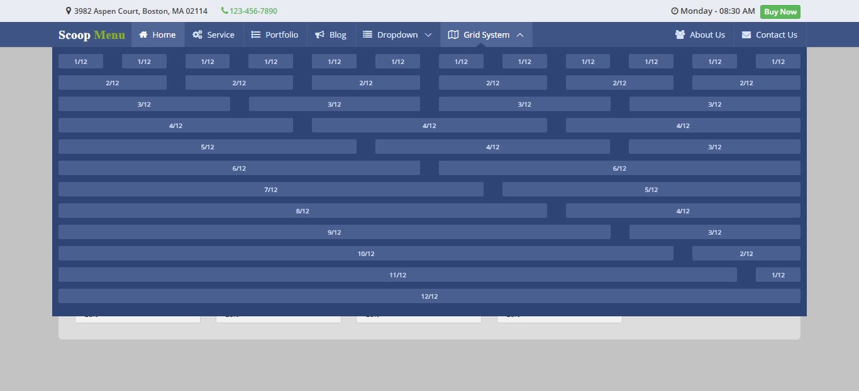859x391 pixels.
Task: Click the Scoop Menu logo
Action: click(92, 35)
